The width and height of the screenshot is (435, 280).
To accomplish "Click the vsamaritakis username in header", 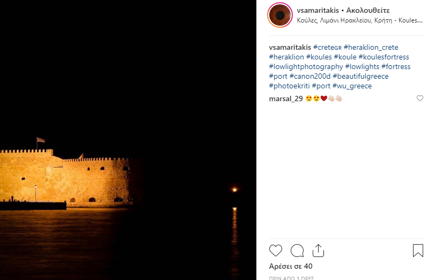I will (x=318, y=11).
